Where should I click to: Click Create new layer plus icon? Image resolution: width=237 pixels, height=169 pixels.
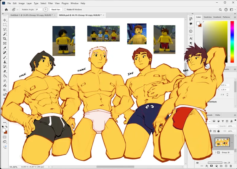pos(226,166)
